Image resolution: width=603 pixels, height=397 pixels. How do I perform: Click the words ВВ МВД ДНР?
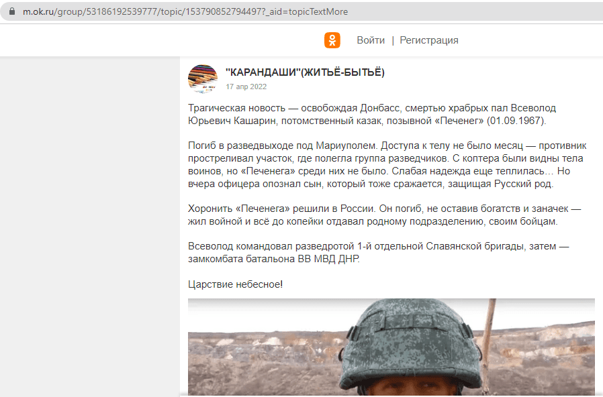329,259
